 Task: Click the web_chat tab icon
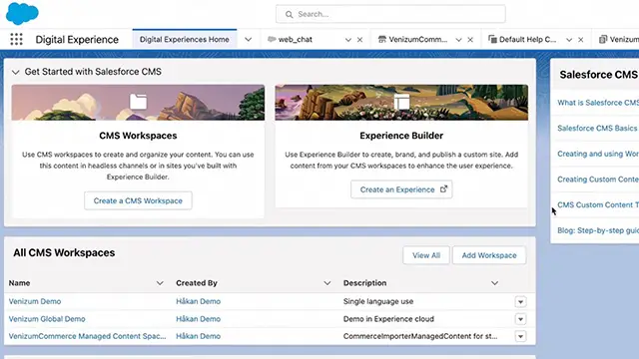coord(272,39)
